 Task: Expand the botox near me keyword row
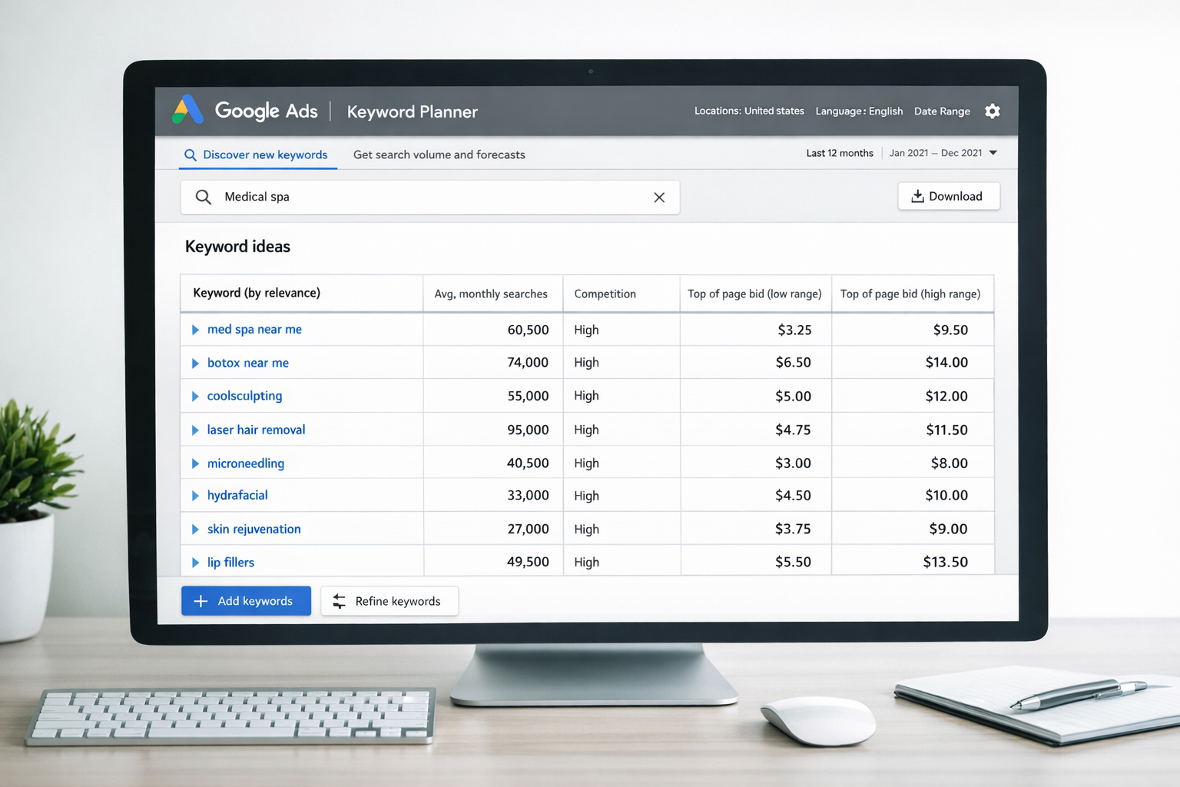195,362
